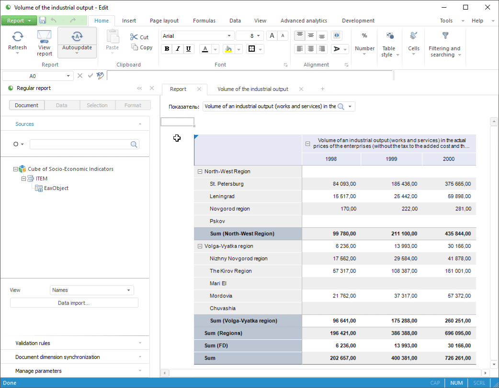Click the Cut scissors icon
This screenshot has height=388, width=499.
134,37
